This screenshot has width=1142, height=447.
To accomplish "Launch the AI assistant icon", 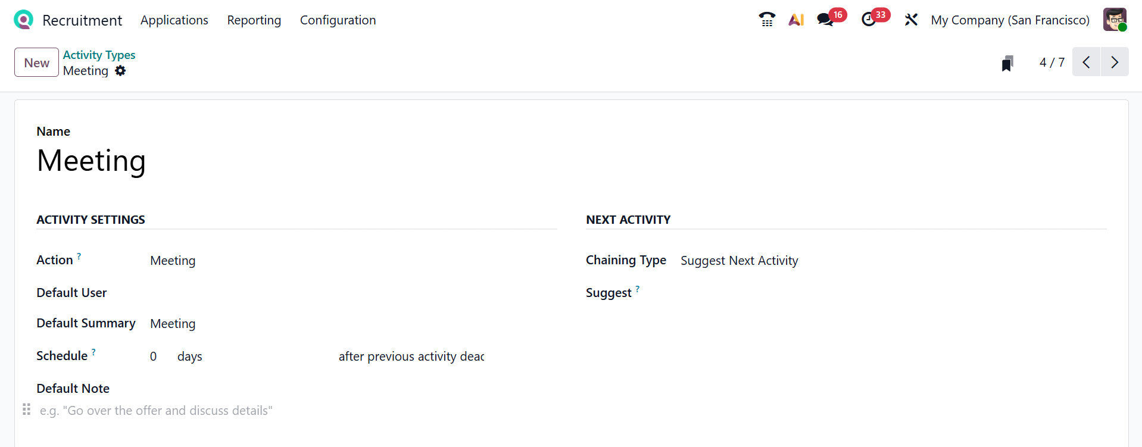I will click(796, 20).
